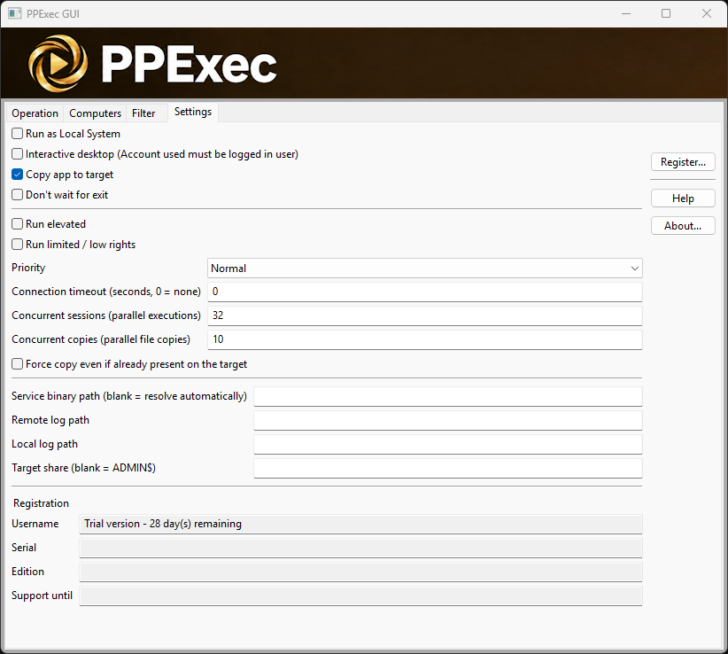Switch to the Operation tab

[x=35, y=113]
